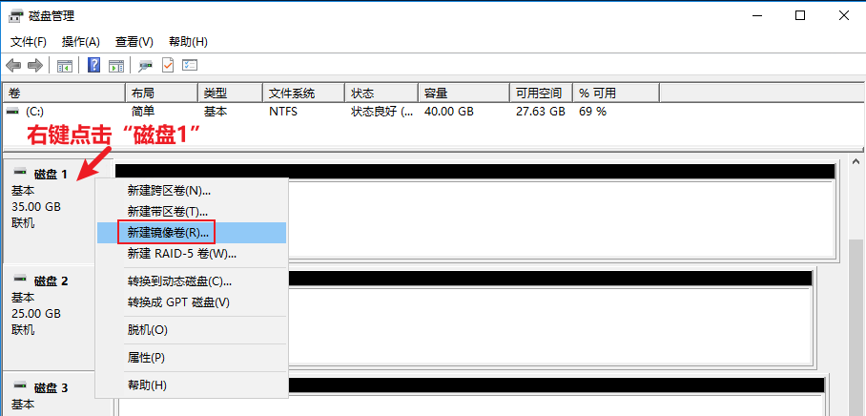The height and width of the screenshot is (416, 866).
Task: Click the show/hide console tree icon
Action: tap(65, 66)
